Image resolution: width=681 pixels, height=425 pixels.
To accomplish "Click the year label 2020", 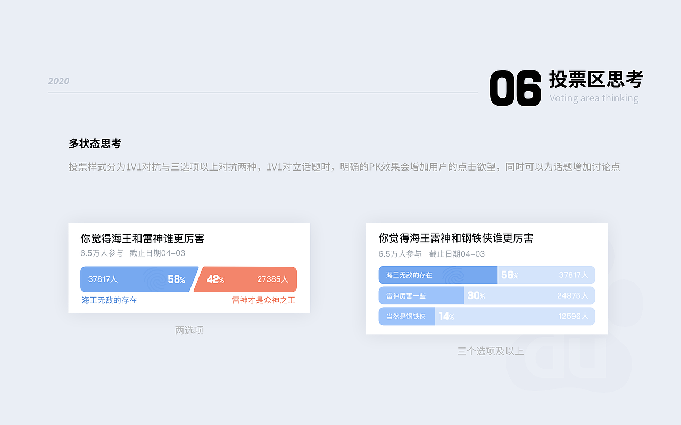I will pyautogui.click(x=59, y=81).
